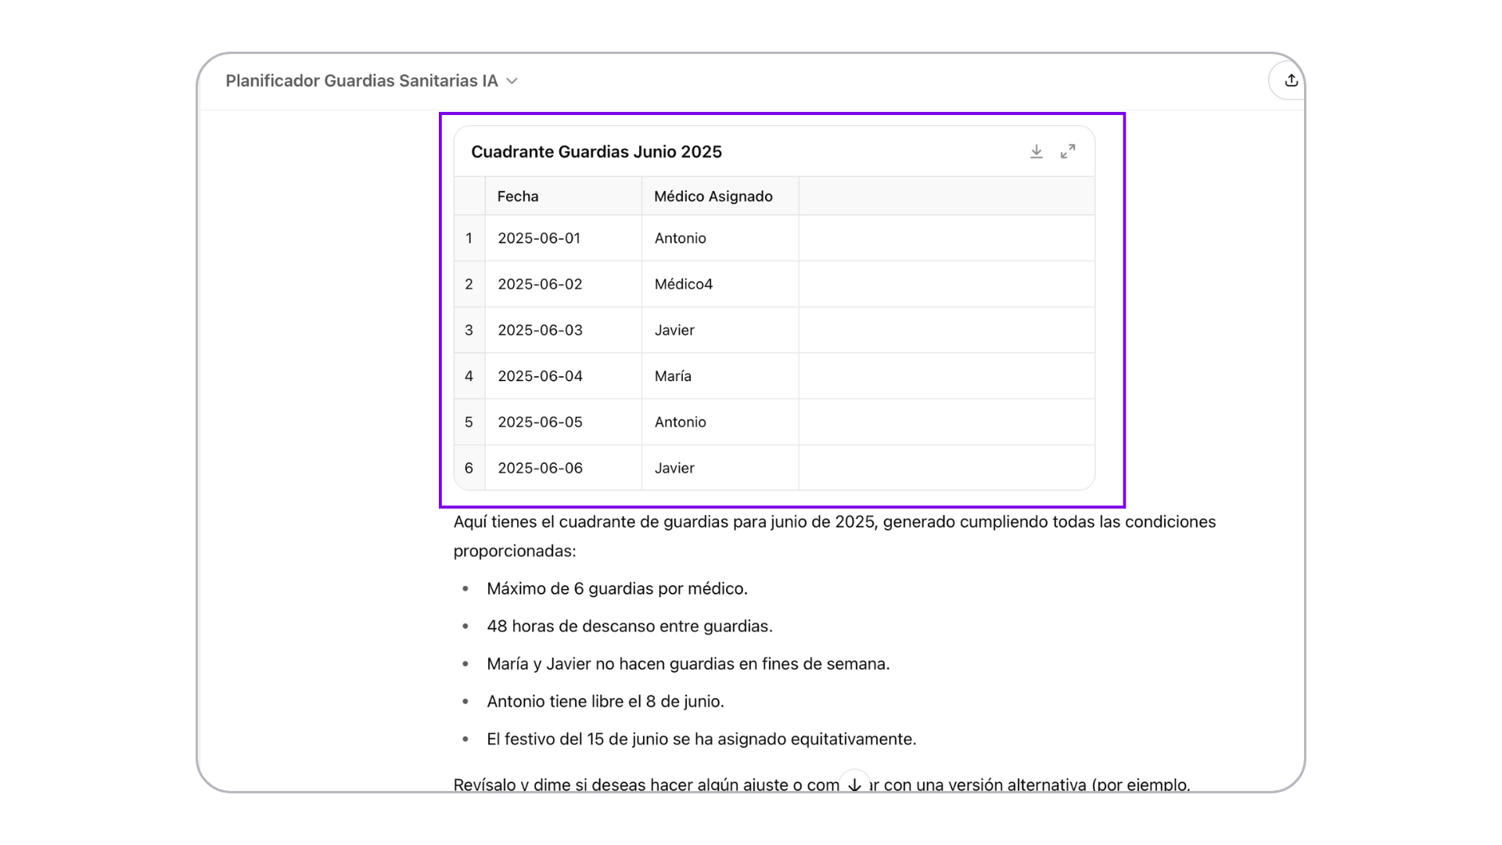1502x845 pixels.
Task: Select the cell 2025-06-05
Action: [563, 422]
